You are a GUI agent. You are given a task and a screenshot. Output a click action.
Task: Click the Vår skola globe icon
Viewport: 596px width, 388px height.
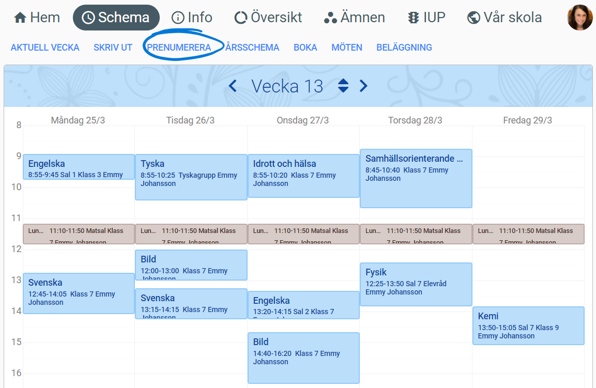point(473,18)
